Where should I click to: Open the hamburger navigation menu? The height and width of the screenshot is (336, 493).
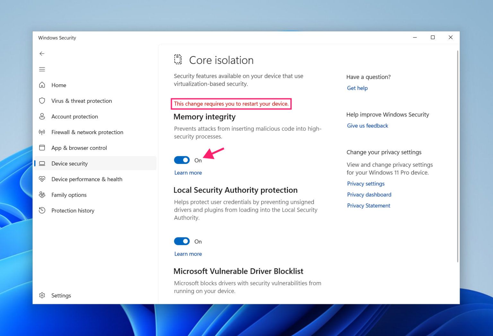[x=42, y=69]
